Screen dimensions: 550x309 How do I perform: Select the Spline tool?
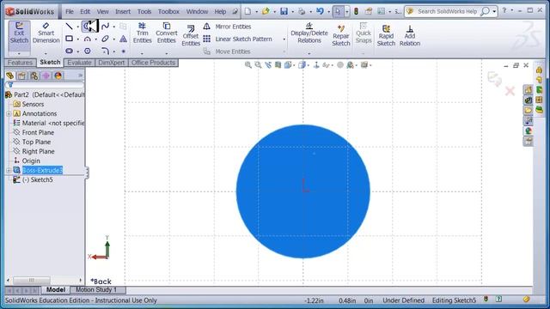pos(105,27)
